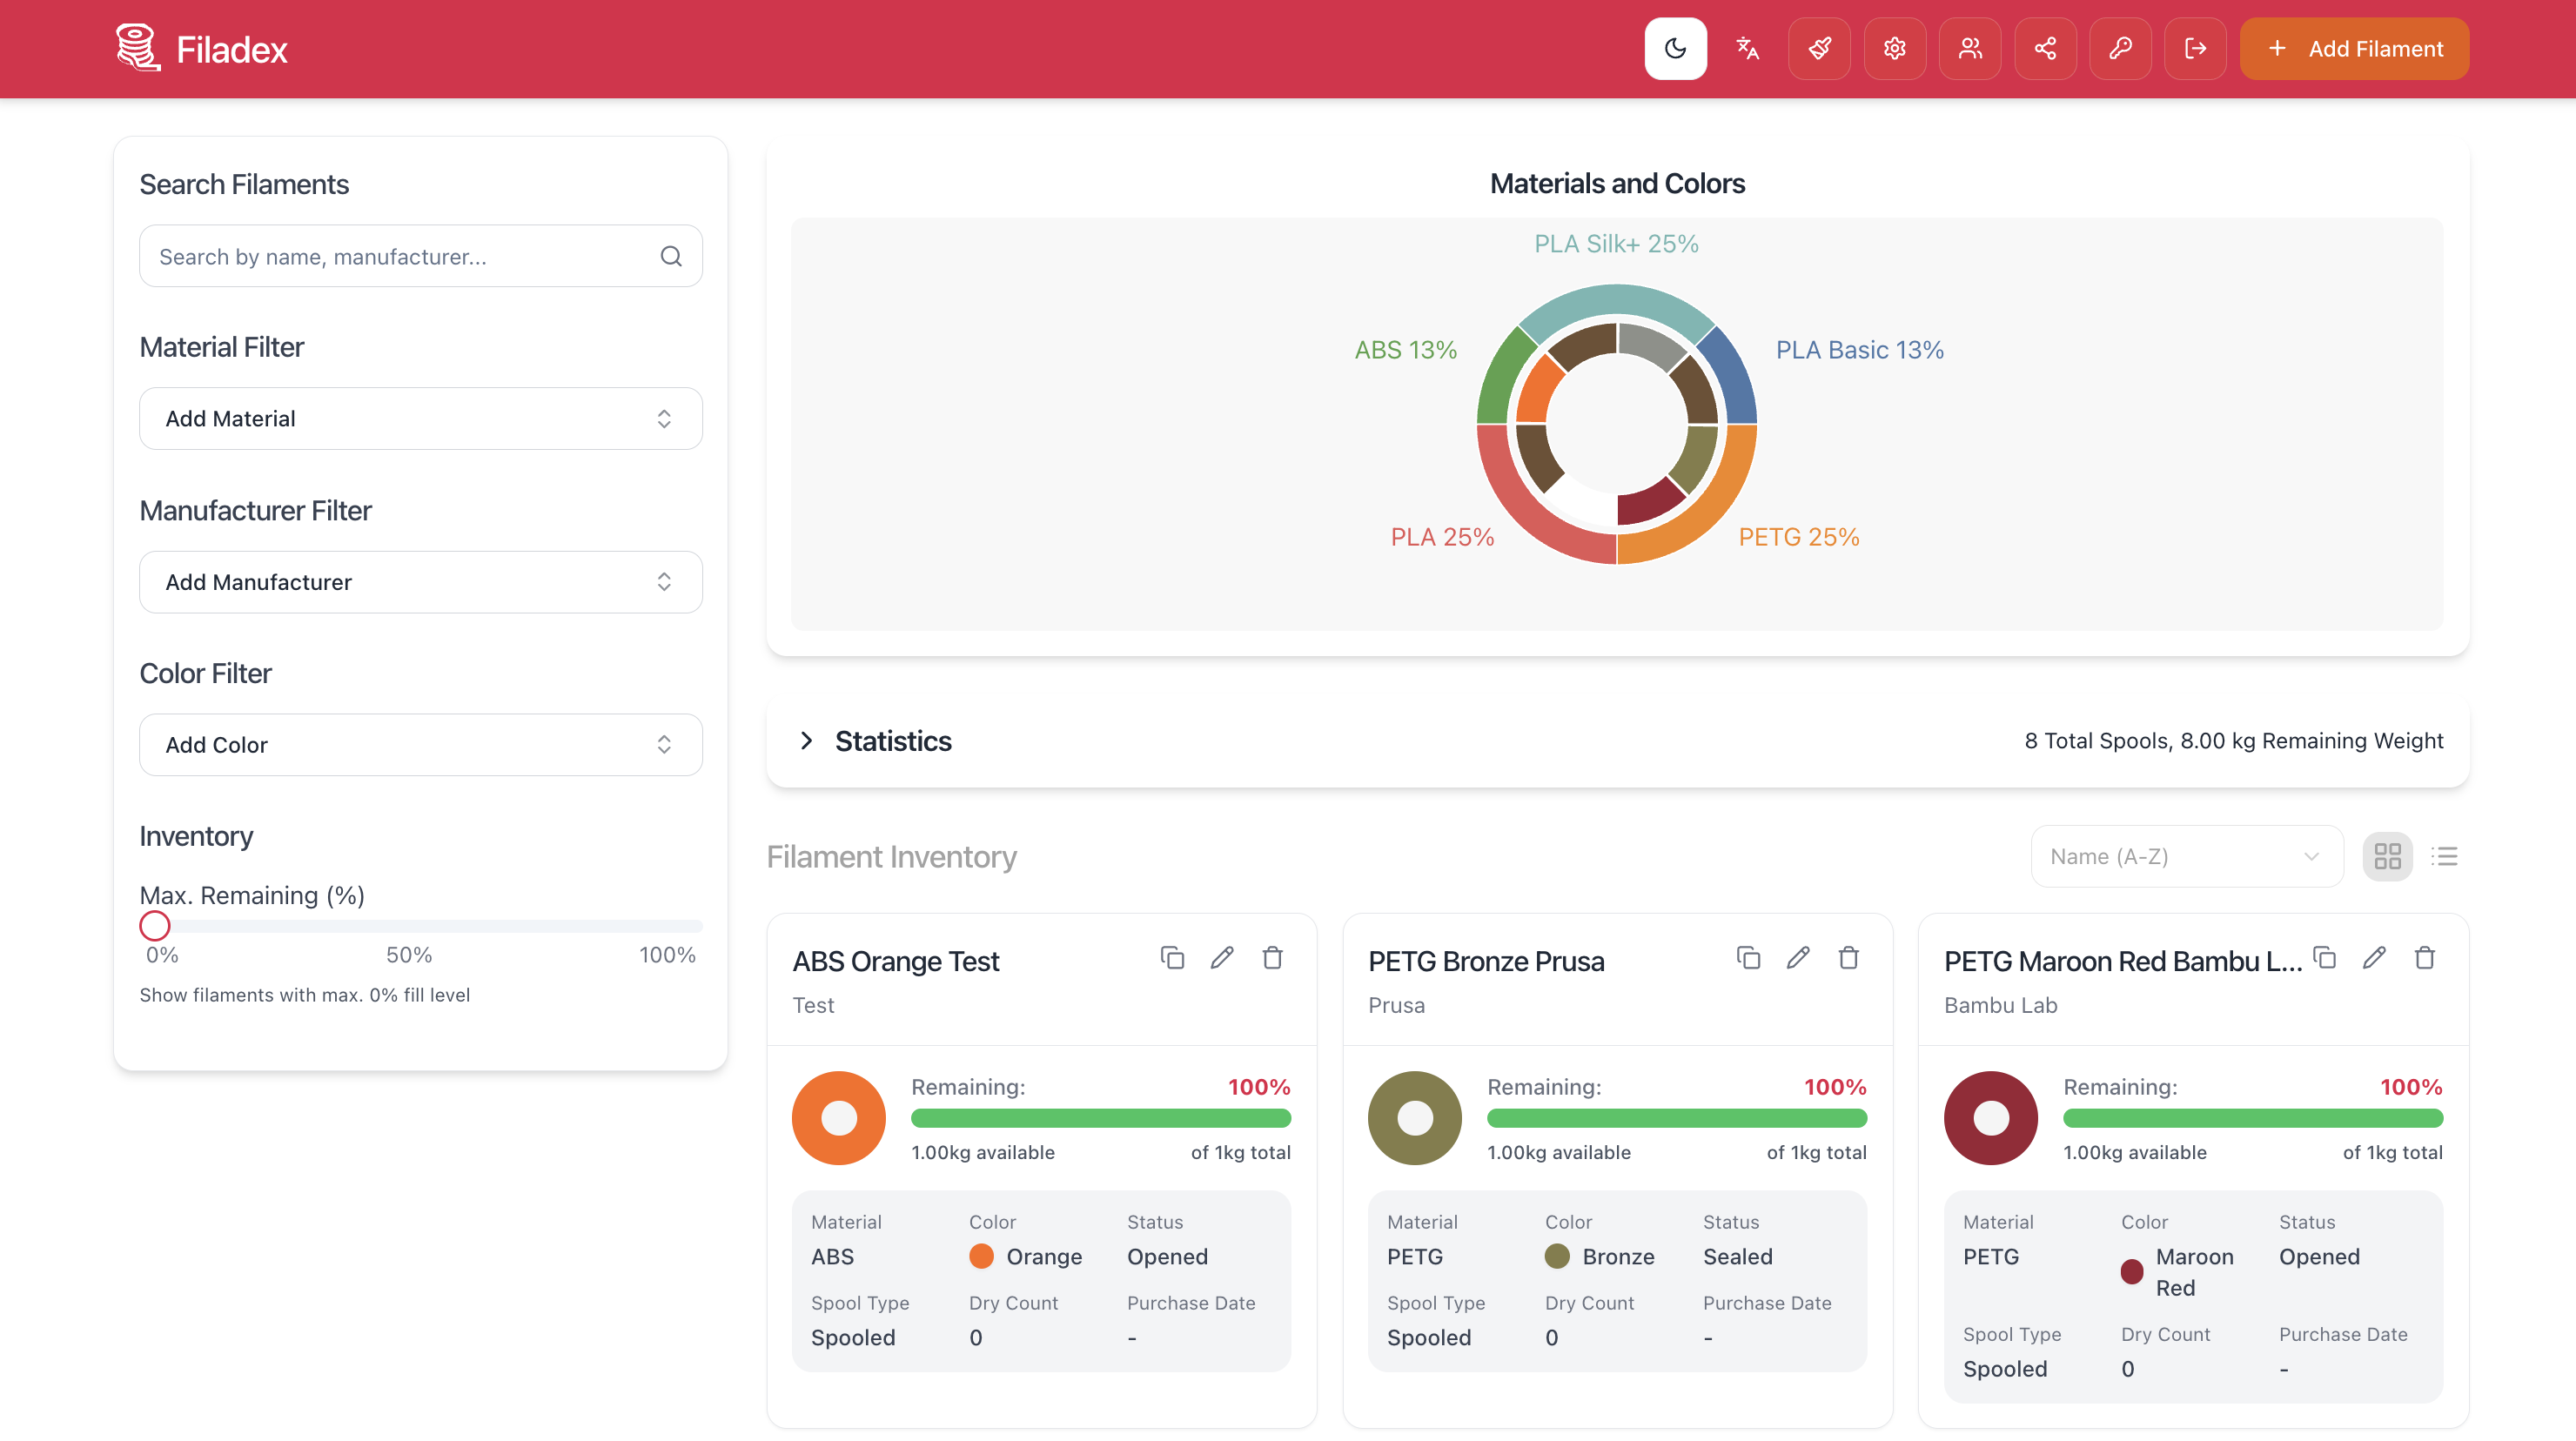Click the Add Filament button

click(2354, 48)
